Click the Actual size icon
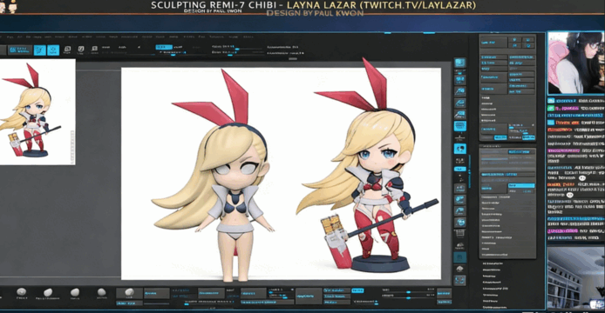Viewport: 605px width, 313px height. tap(459, 103)
